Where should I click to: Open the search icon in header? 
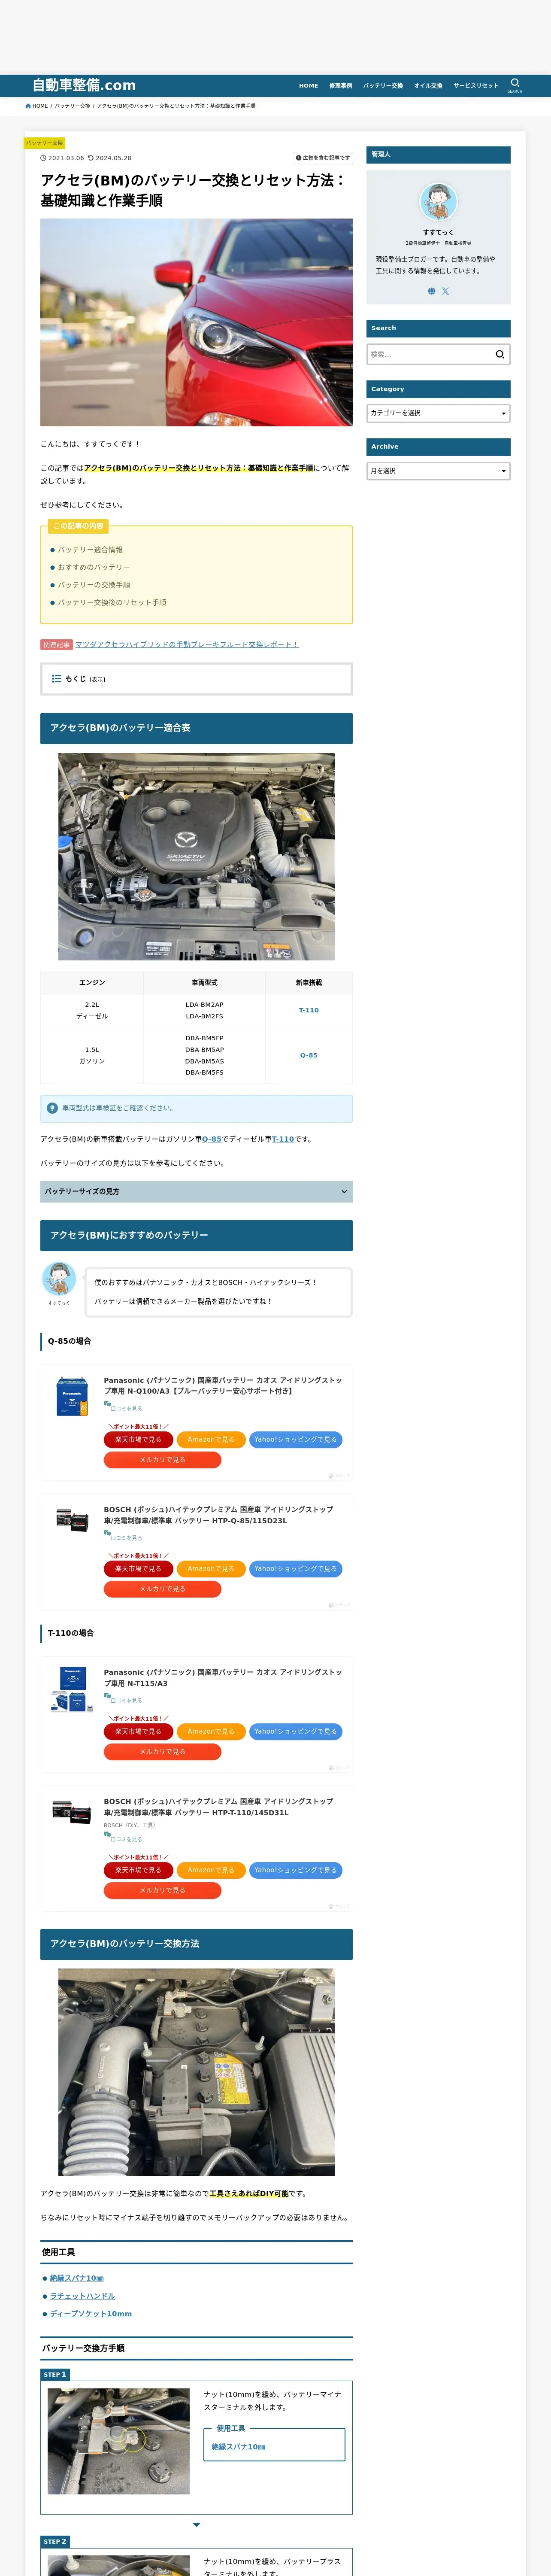[x=515, y=84]
